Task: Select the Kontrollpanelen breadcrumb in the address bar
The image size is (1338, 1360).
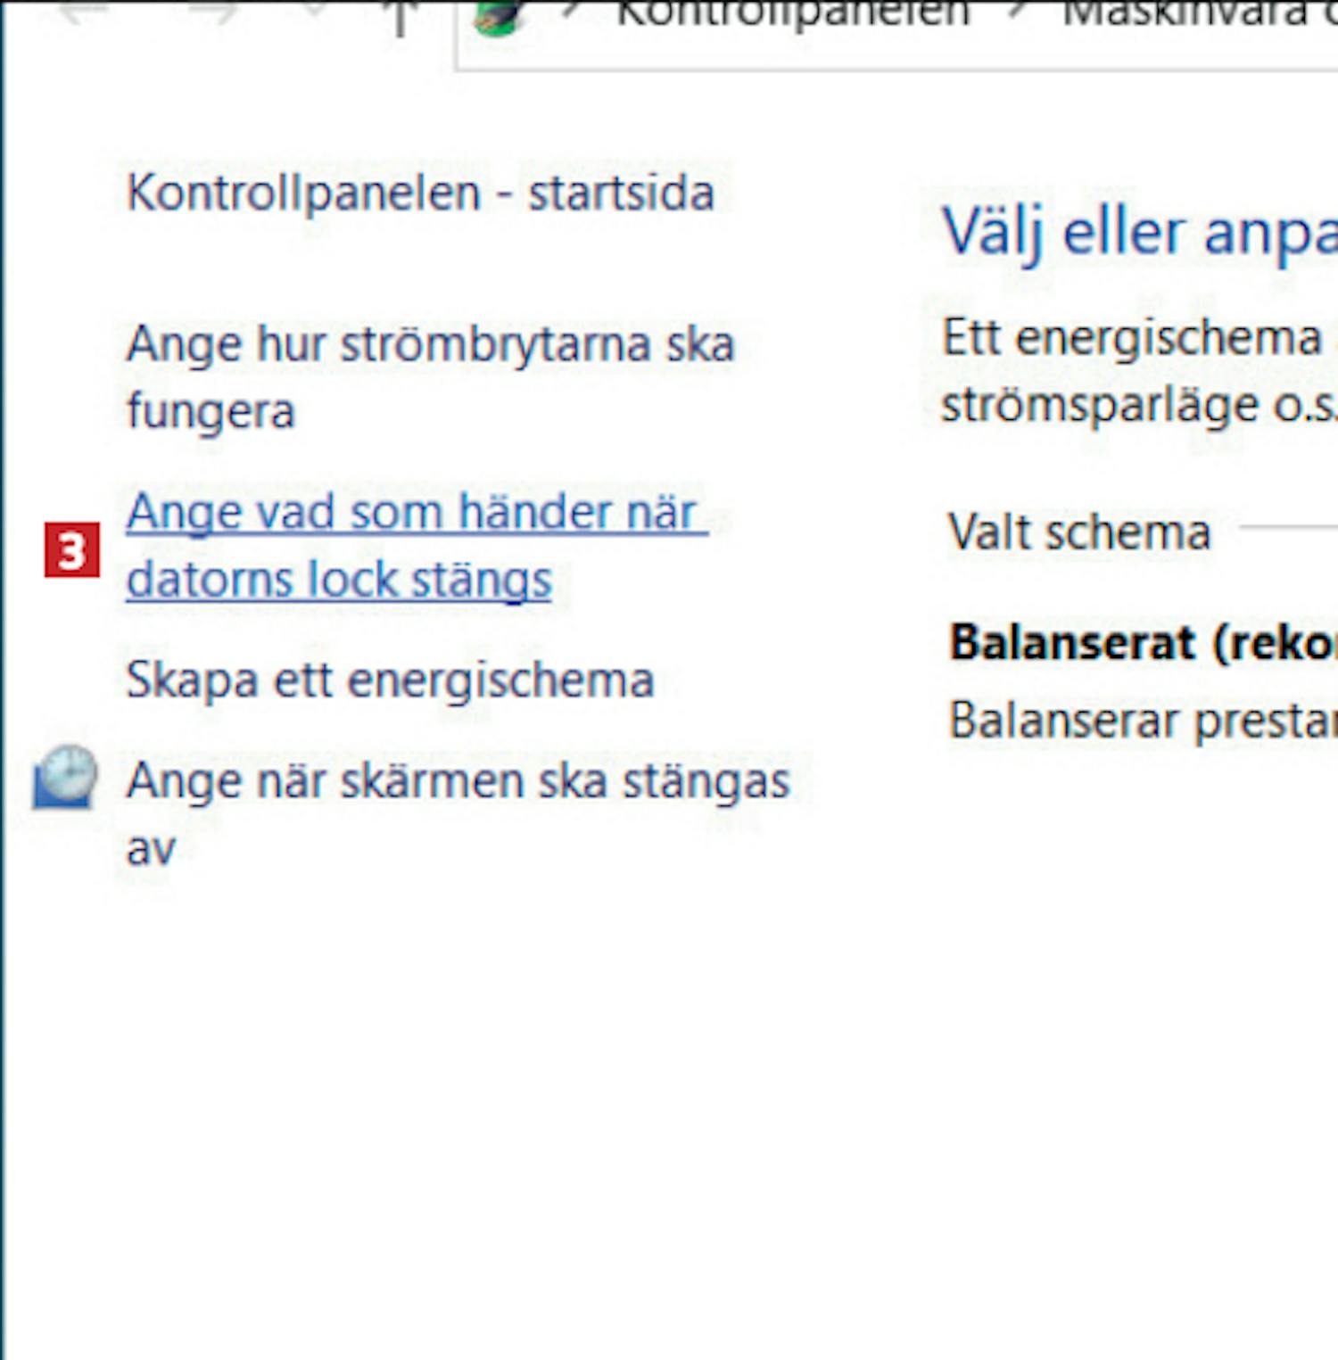Action: click(792, 14)
